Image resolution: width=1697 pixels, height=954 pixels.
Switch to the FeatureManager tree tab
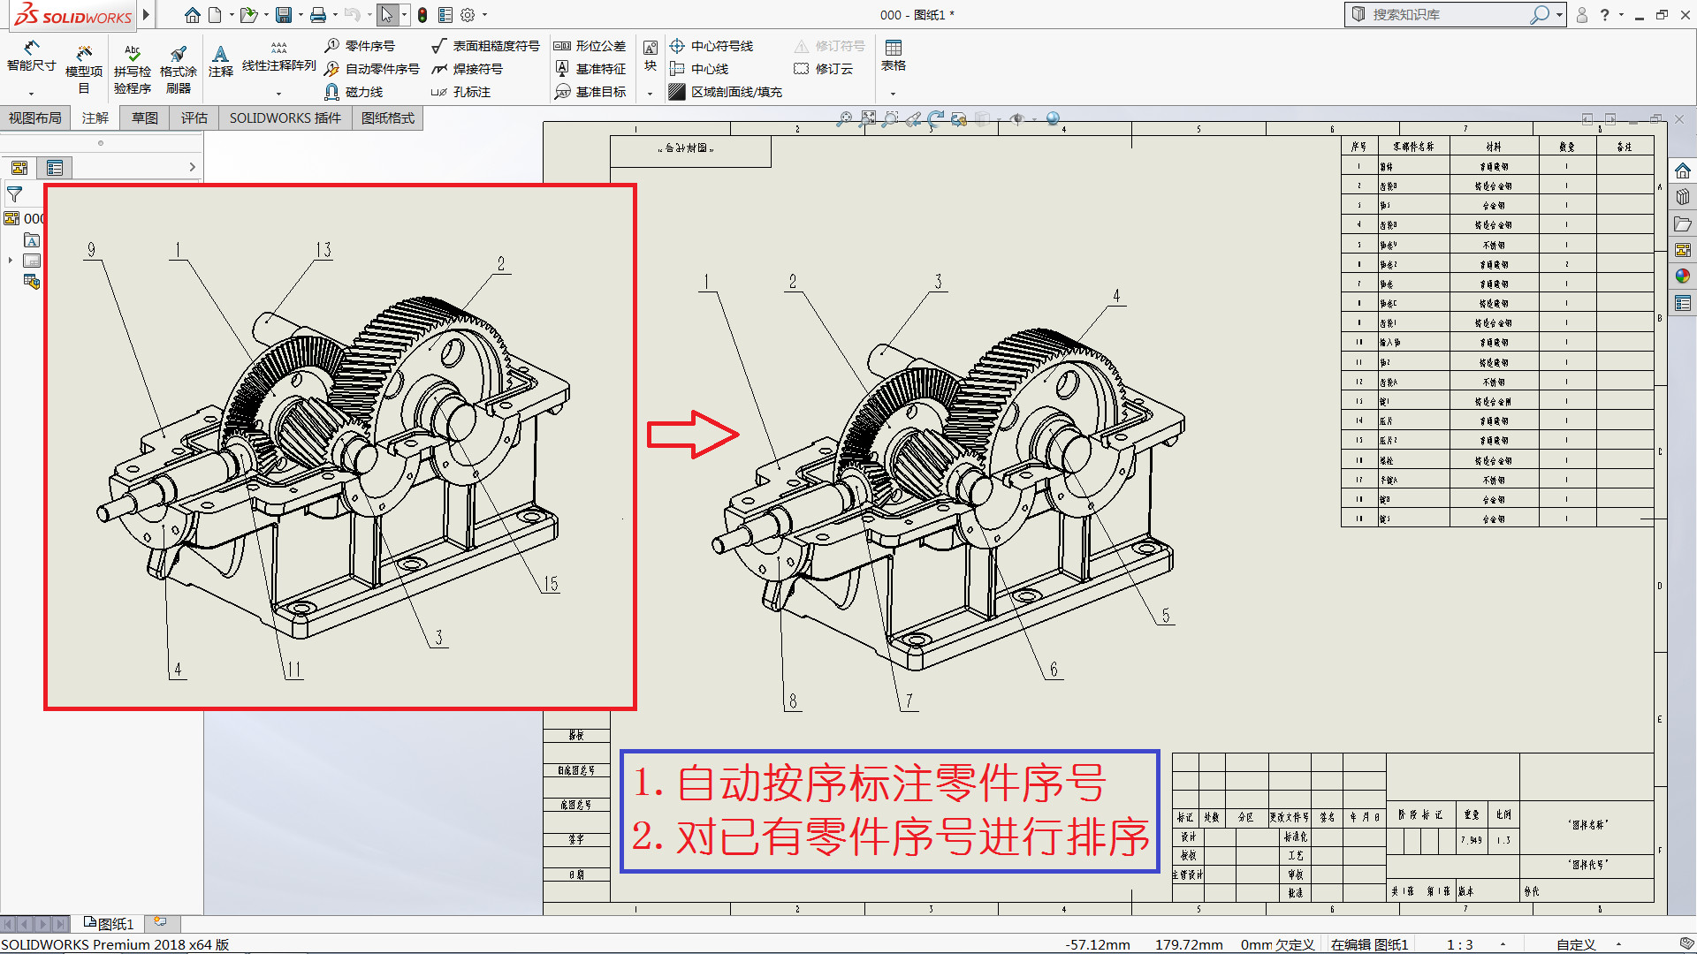[x=19, y=168]
